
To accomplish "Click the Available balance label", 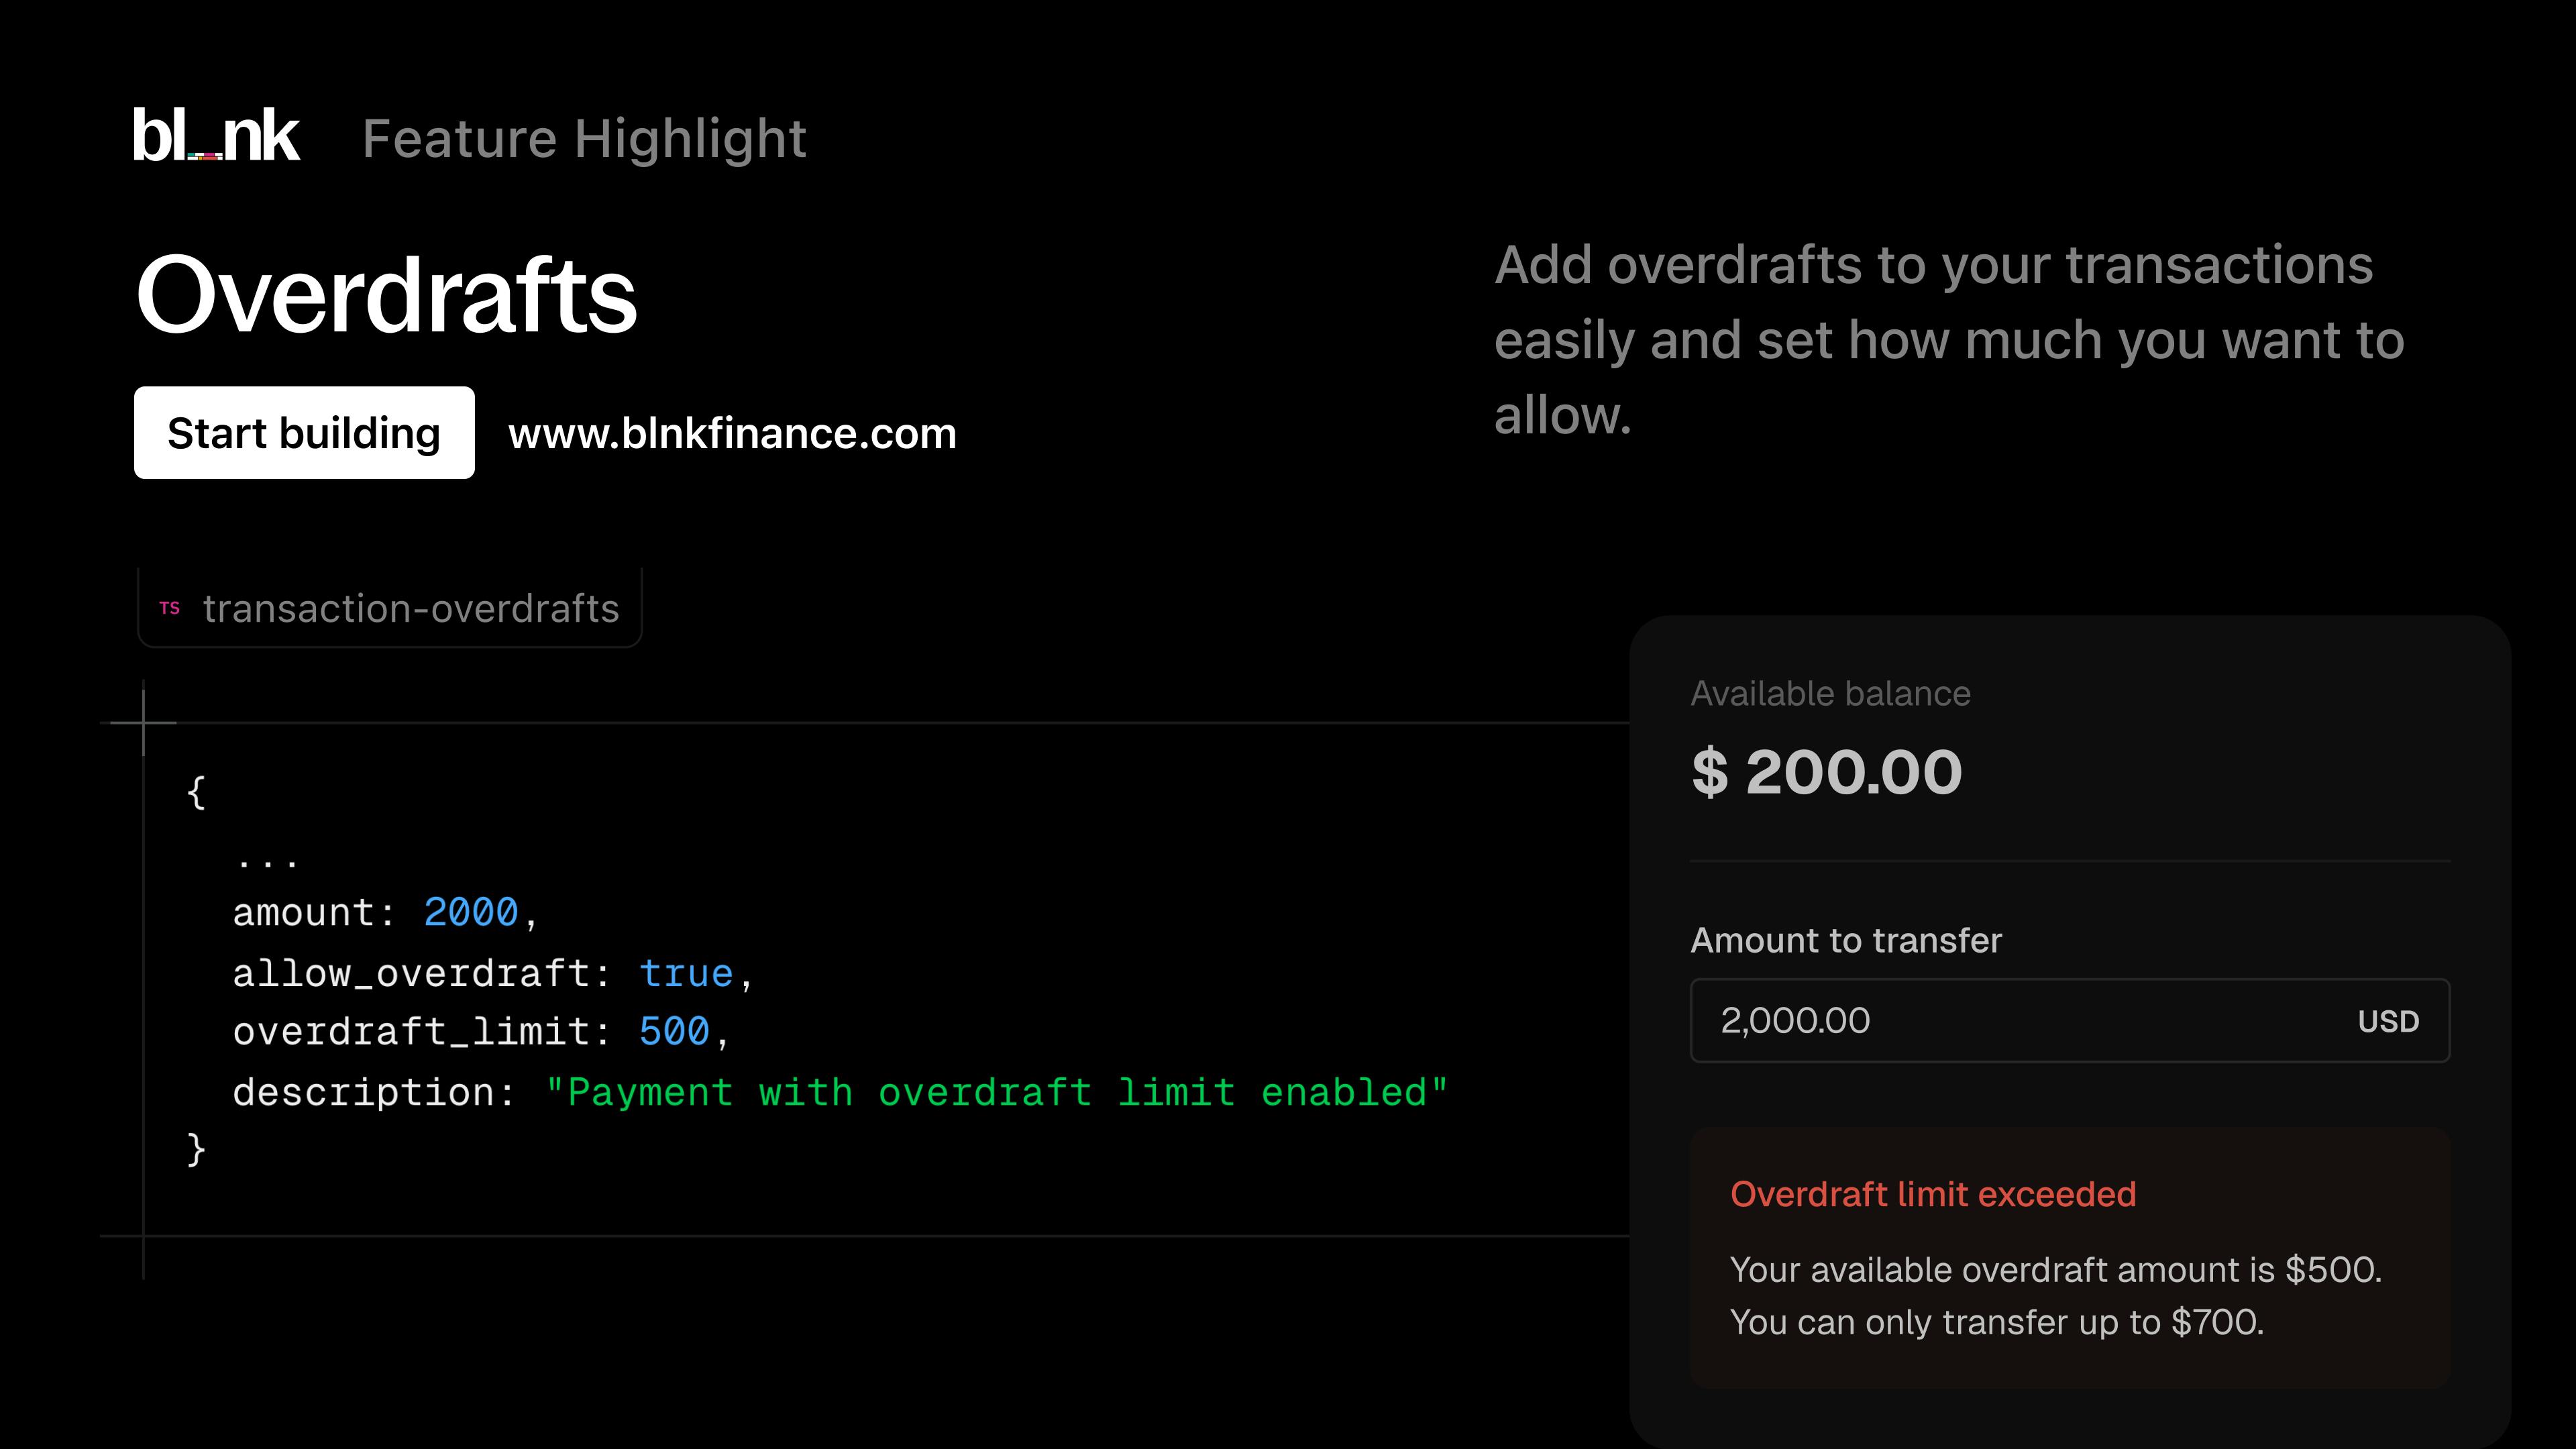I will (x=1830, y=693).
